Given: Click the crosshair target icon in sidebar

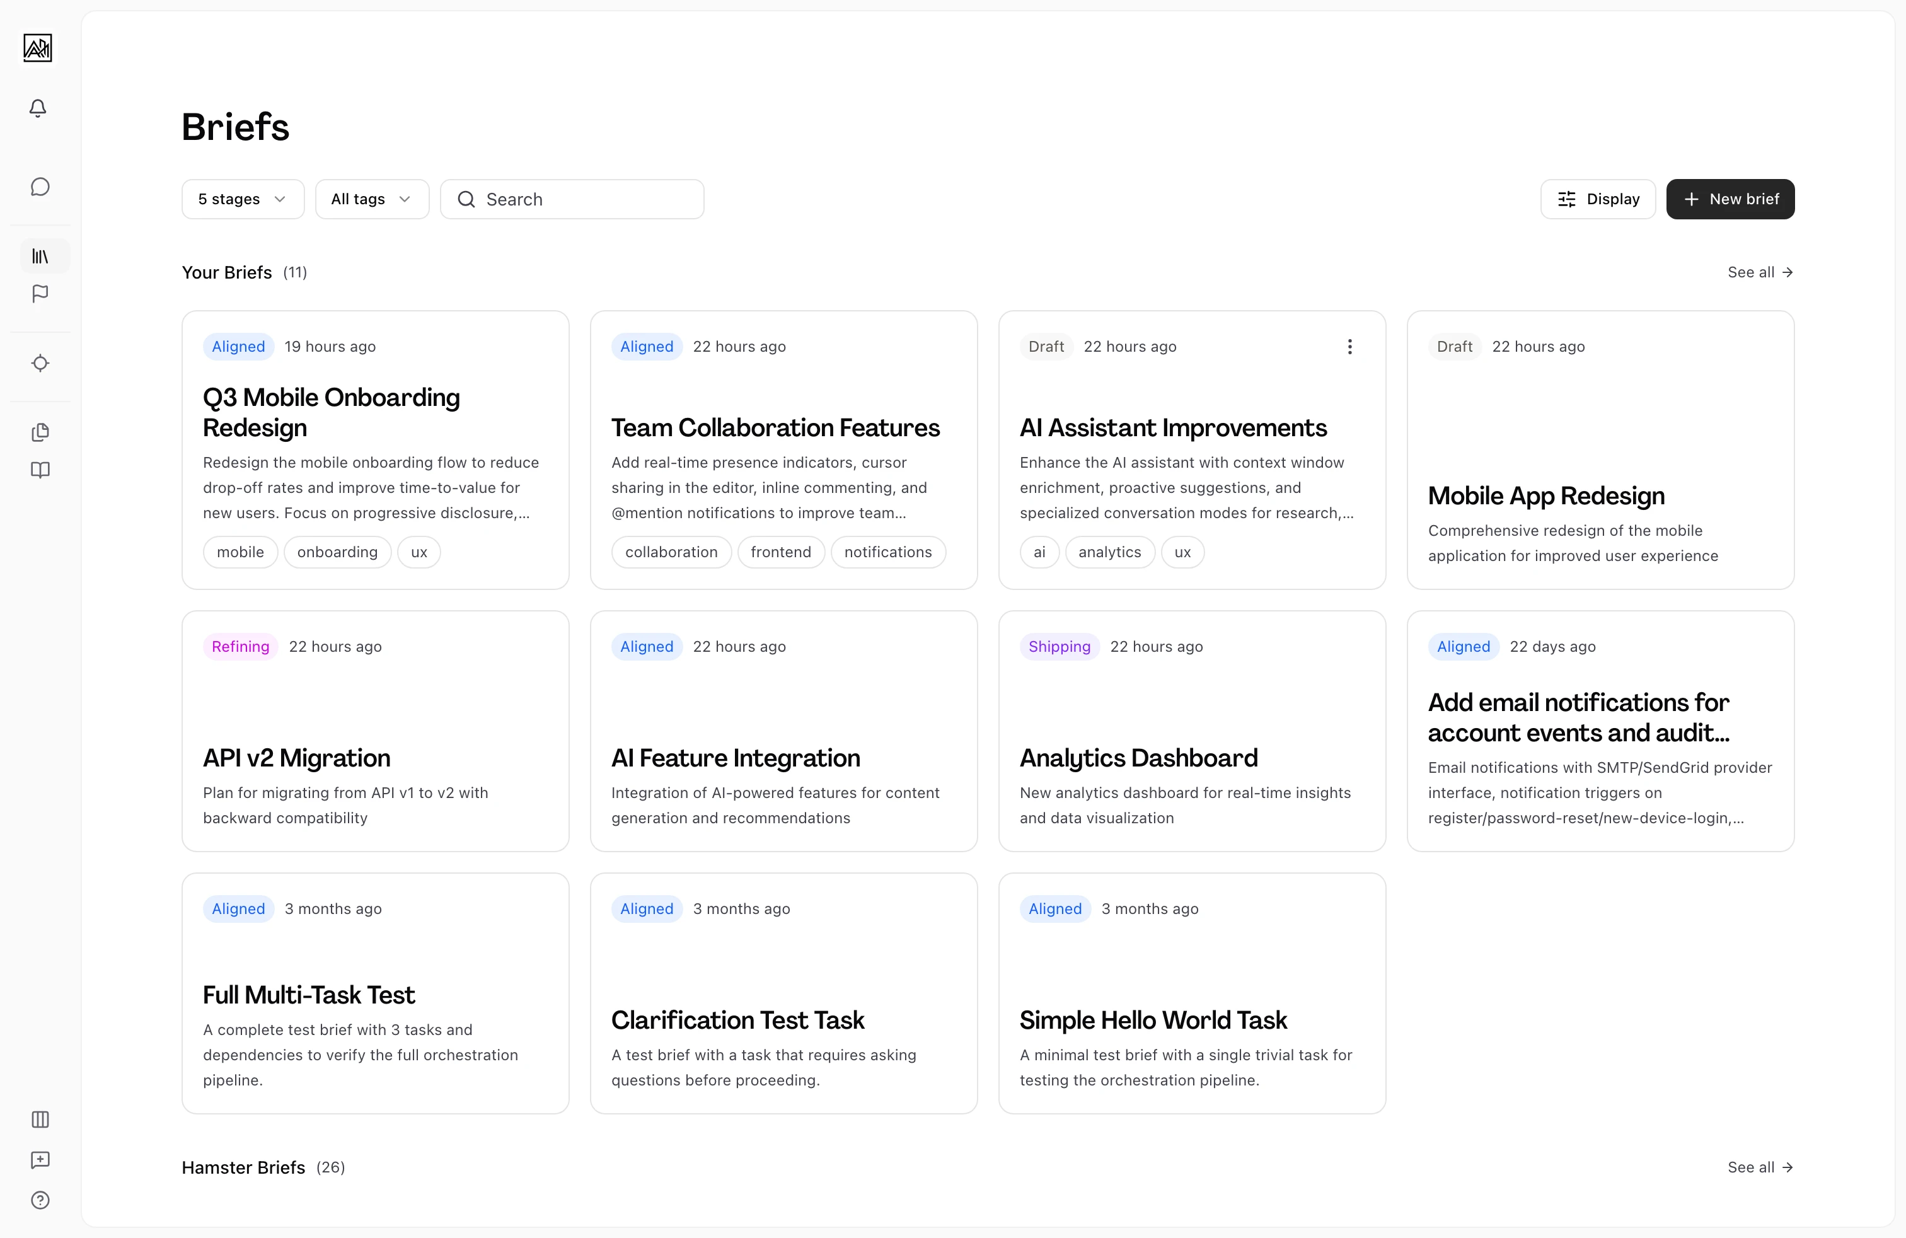Looking at the screenshot, I should 40,364.
